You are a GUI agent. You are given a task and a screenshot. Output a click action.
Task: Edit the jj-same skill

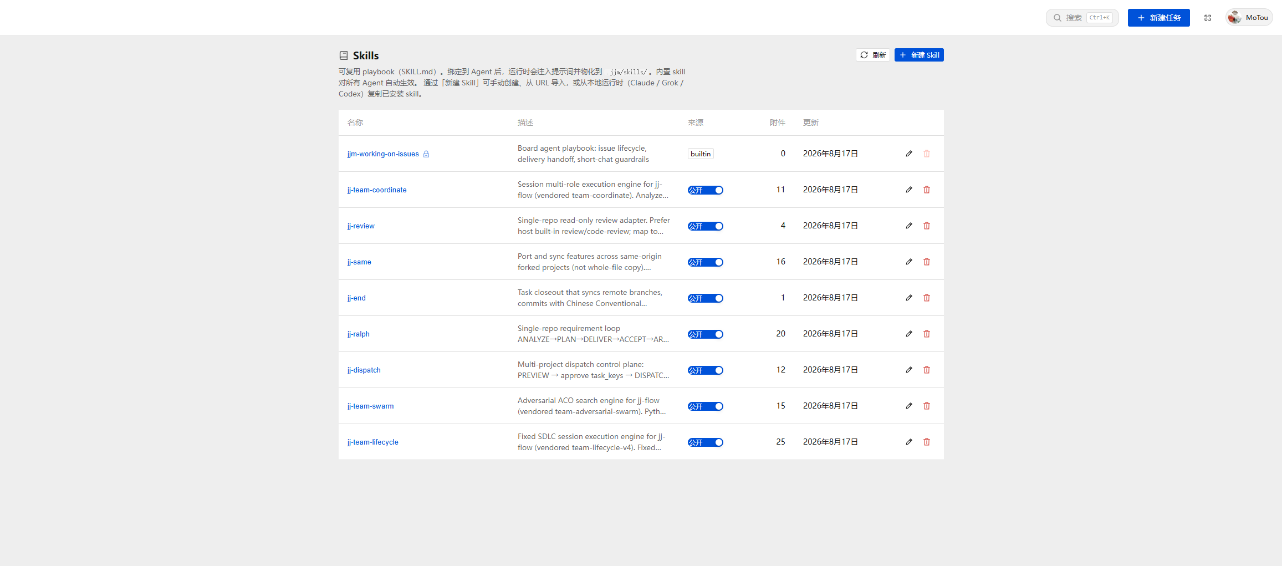pyautogui.click(x=909, y=262)
